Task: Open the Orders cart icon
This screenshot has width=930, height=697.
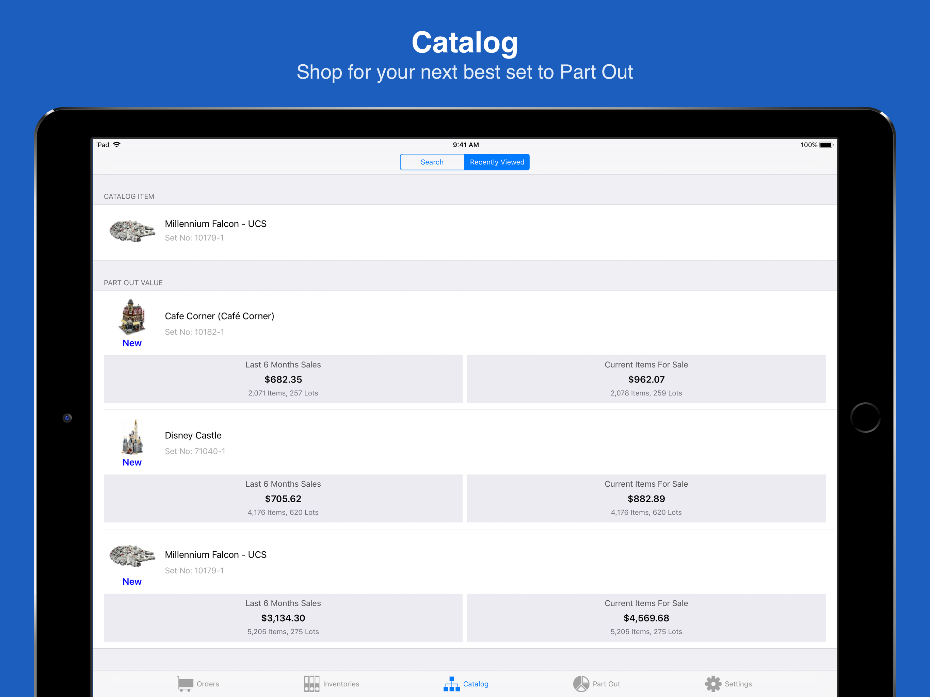Action: click(185, 683)
